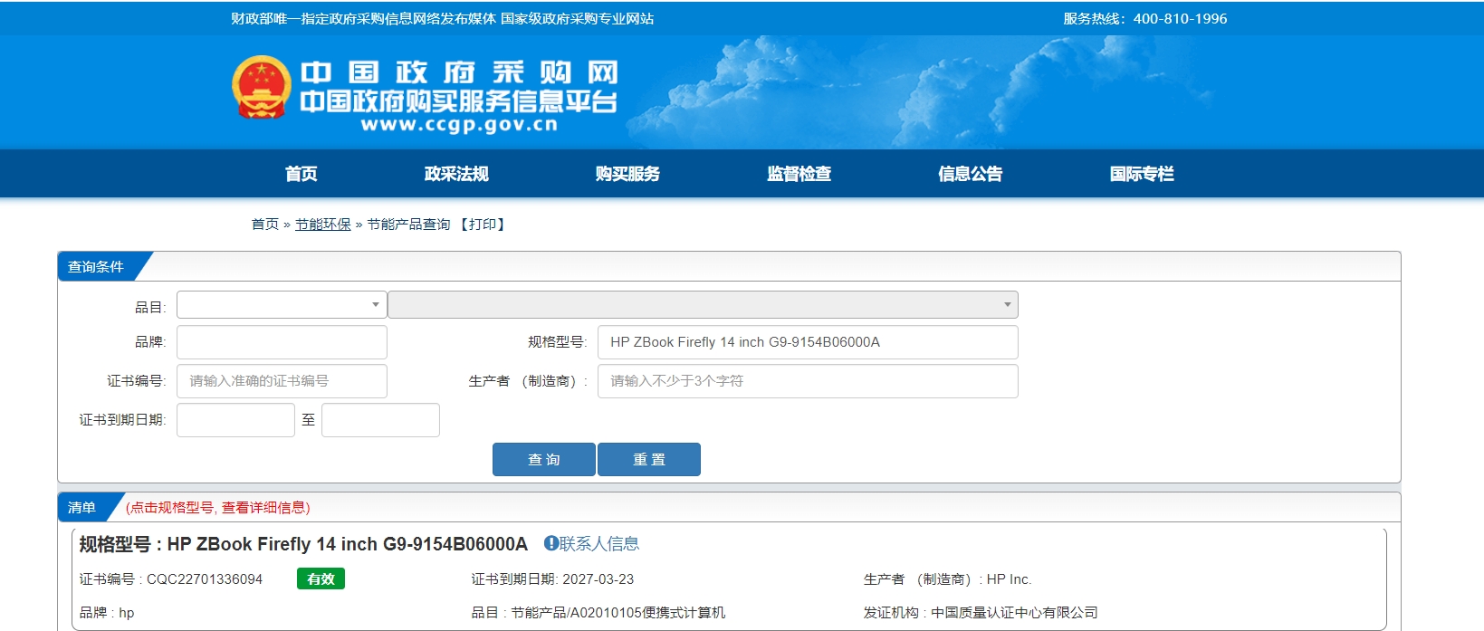Screen dimensions: 1484x631
Task: Select the 证书到期日期 start date field
Action: click(x=235, y=420)
